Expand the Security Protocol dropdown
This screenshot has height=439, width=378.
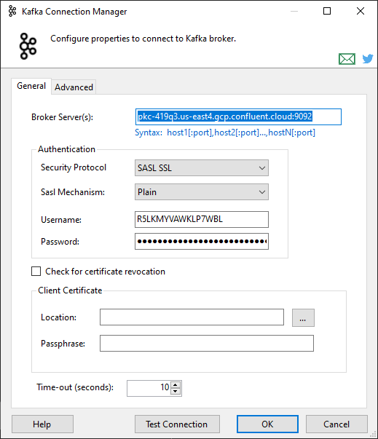(202, 168)
